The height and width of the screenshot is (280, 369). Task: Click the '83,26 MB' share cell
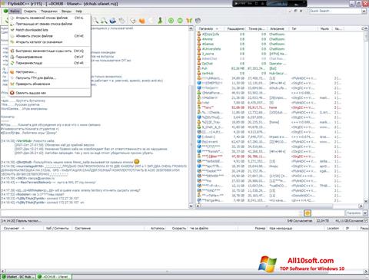[x=238, y=68]
